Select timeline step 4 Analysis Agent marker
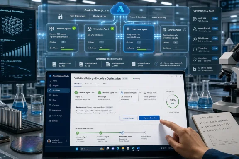 point(145,132)
